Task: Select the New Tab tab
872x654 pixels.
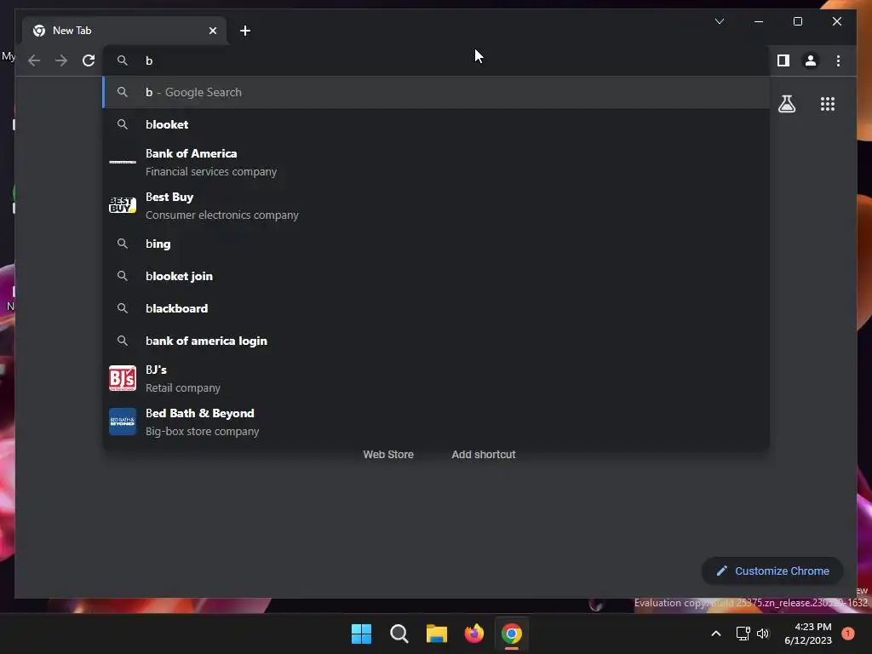Action: click(x=125, y=31)
